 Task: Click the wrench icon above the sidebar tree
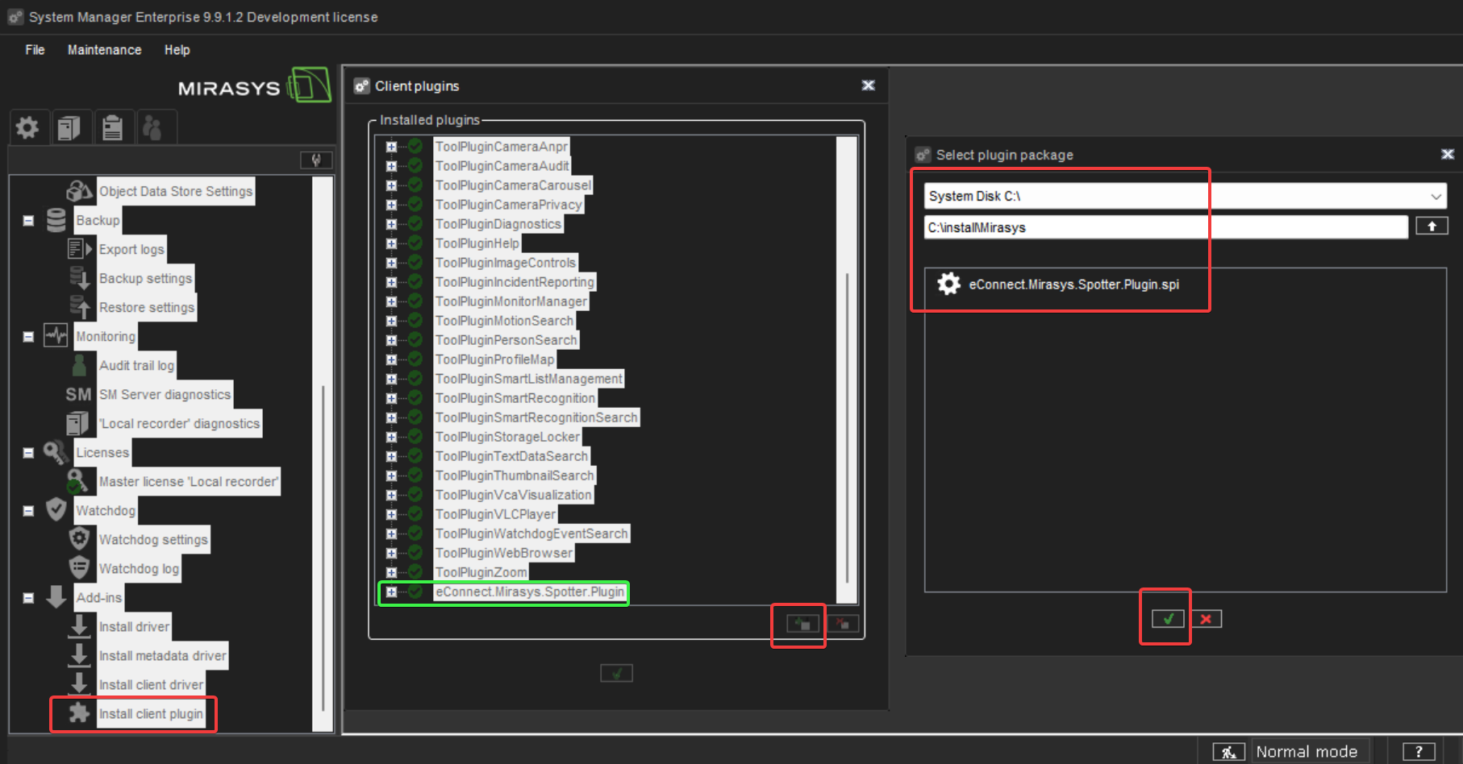coord(316,160)
